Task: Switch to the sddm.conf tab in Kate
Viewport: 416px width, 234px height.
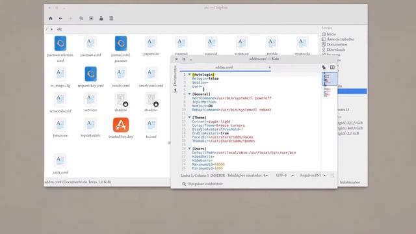Action: [x=224, y=68]
